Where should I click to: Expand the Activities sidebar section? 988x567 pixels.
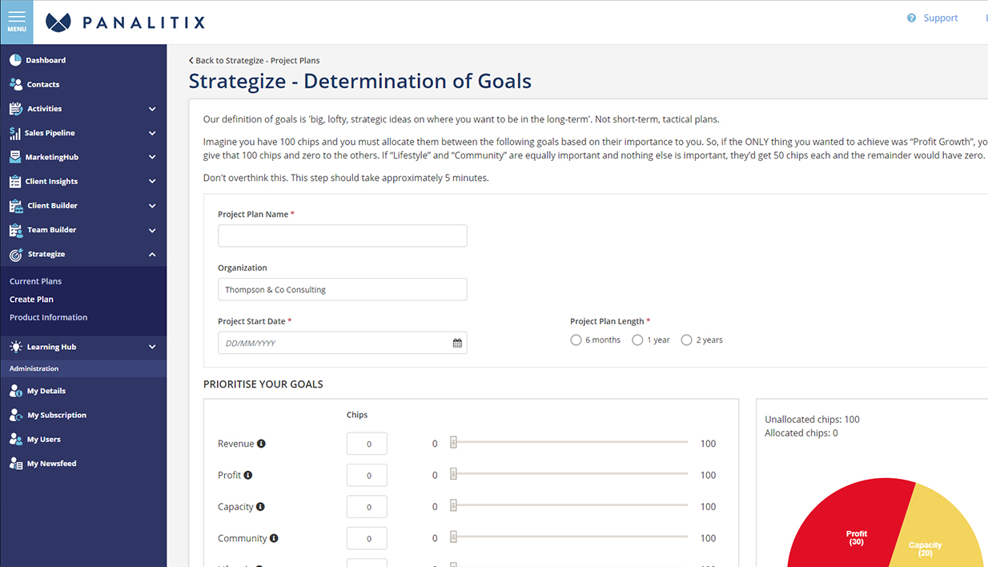pos(152,109)
